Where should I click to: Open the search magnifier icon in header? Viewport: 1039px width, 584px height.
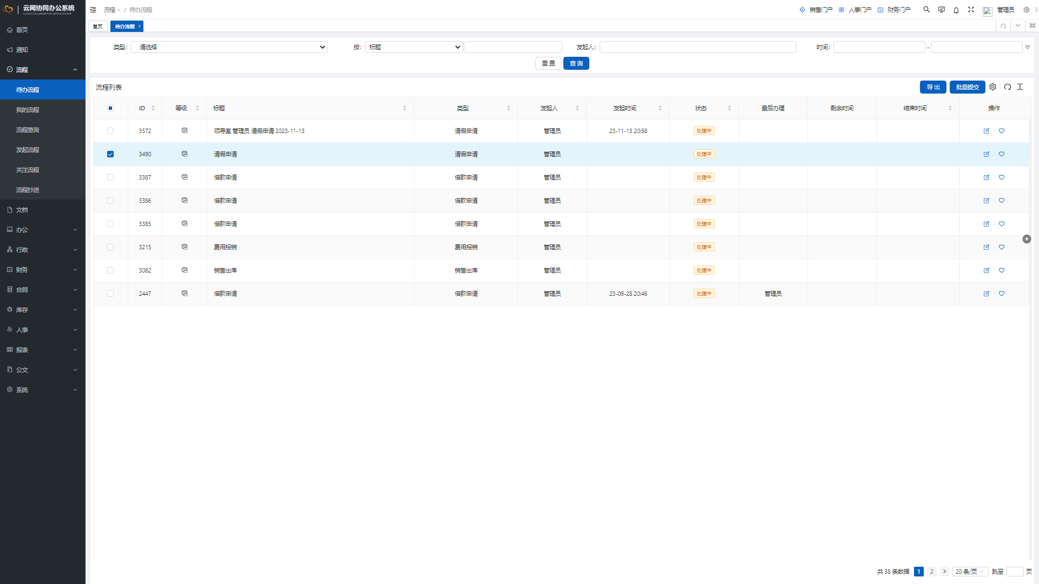coord(926,10)
